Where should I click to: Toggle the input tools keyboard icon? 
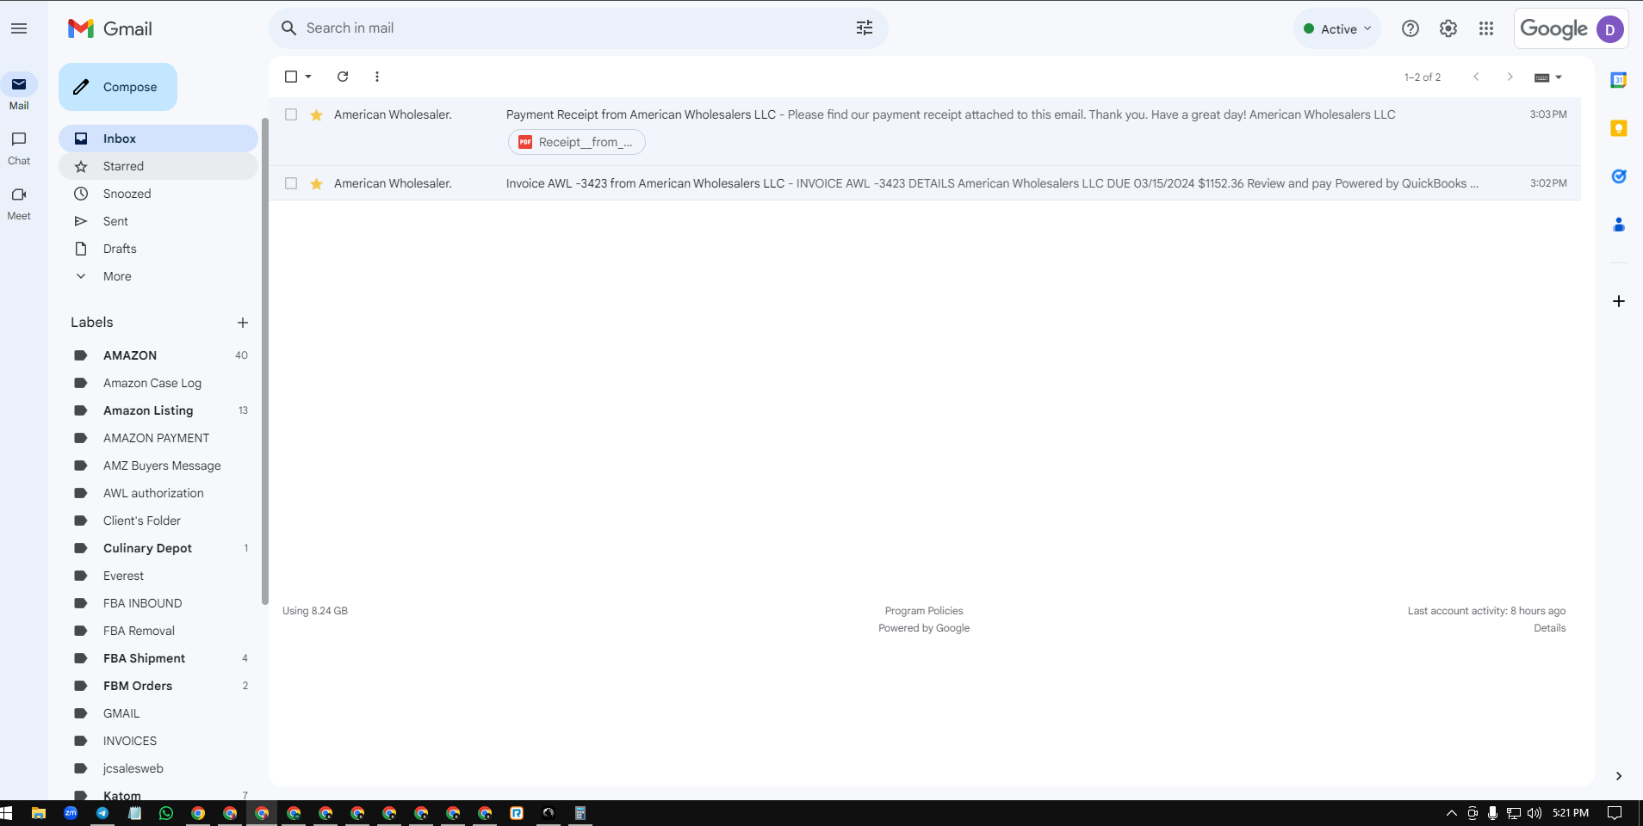(1542, 77)
